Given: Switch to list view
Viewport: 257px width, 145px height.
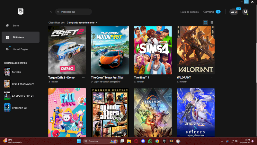Looking at the screenshot, I should pos(212,22).
